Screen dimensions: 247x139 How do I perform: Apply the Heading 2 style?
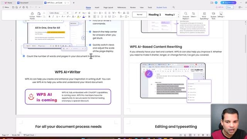coord(170,15)
